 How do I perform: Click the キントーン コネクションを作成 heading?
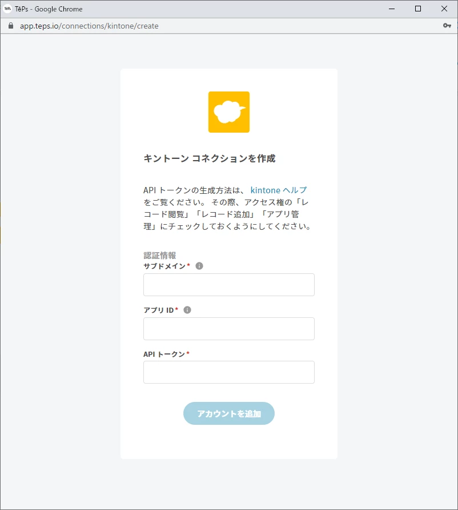210,158
